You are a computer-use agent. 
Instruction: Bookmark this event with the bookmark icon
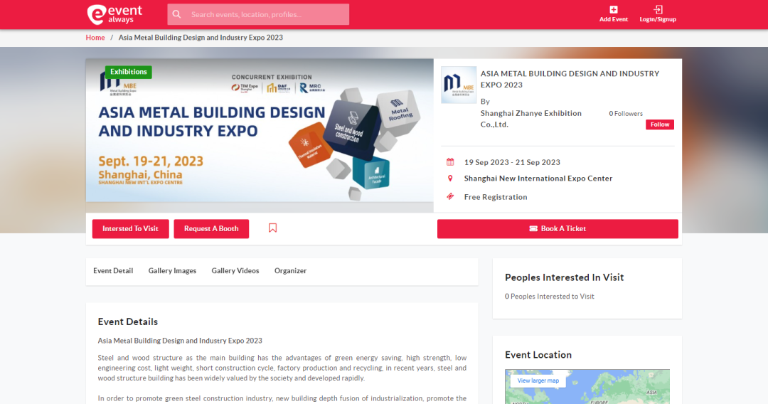click(273, 228)
